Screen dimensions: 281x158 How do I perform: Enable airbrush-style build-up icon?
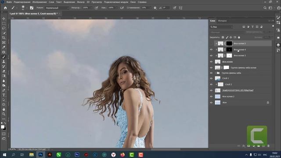[x=122, y=8]
